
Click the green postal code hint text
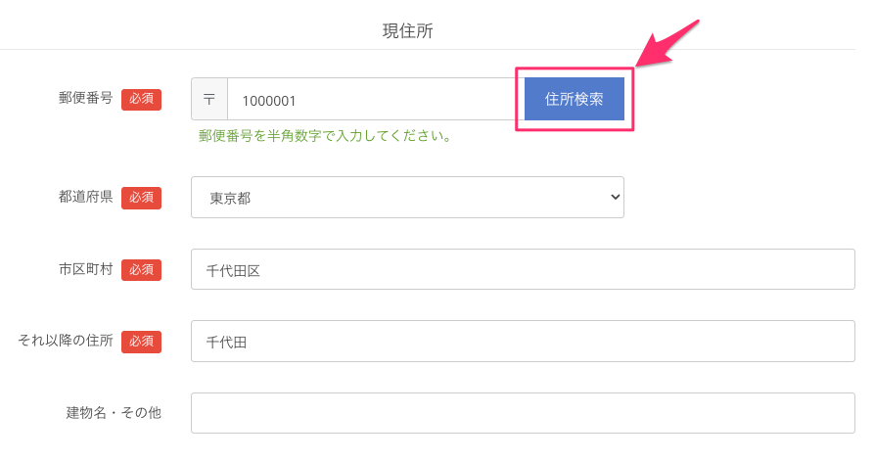point(325,136)
